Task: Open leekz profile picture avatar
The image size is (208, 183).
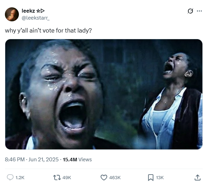Action: 12,14
